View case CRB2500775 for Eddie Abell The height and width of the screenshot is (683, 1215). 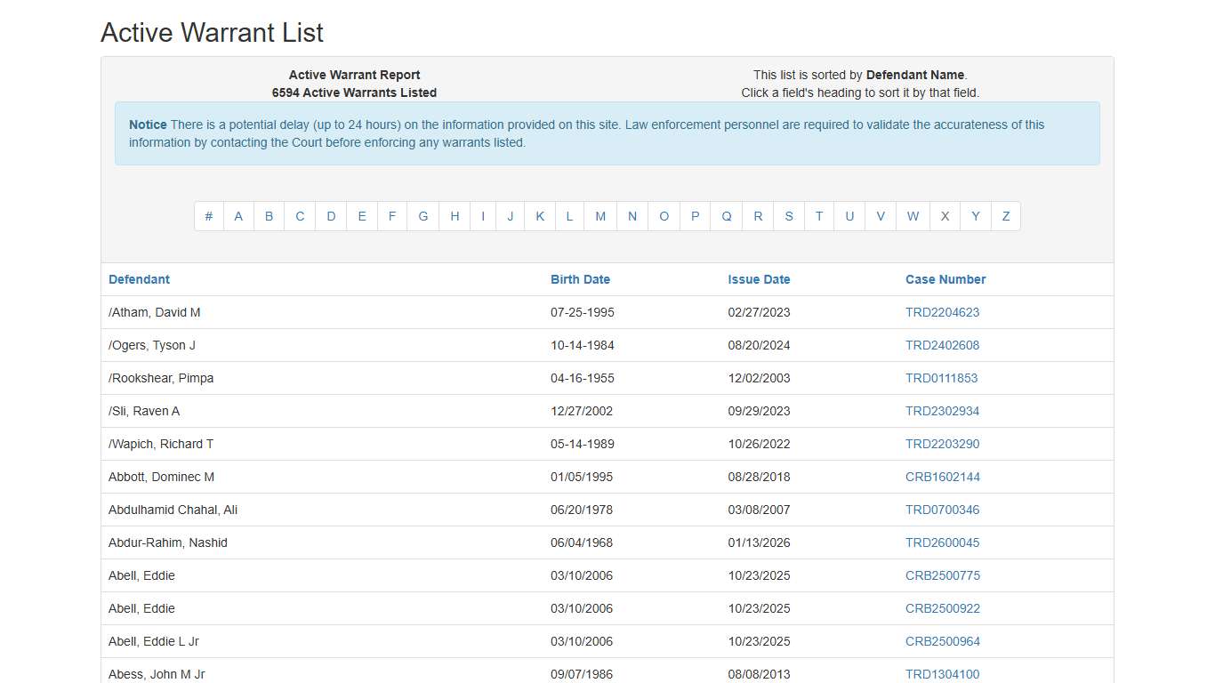click(x=943, y=575)
